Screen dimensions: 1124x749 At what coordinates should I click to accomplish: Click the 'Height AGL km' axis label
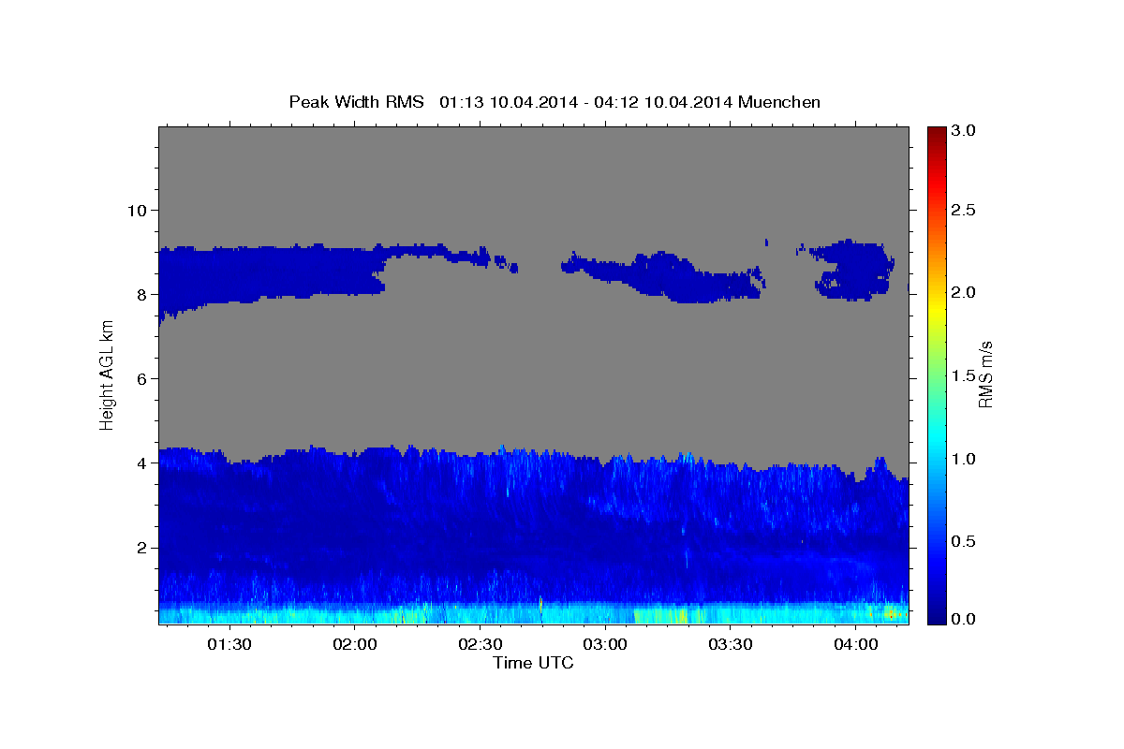click(x=108, y=374)
